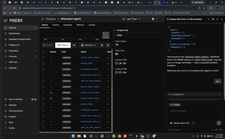Click the Phoenix logo in sidebar
This screenshot has height=139, width=225.
click(13, 20)
